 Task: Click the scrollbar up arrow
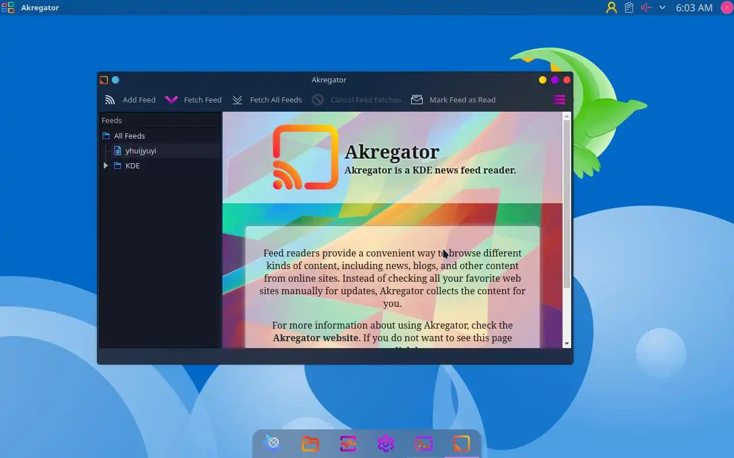tap(567, 116)
